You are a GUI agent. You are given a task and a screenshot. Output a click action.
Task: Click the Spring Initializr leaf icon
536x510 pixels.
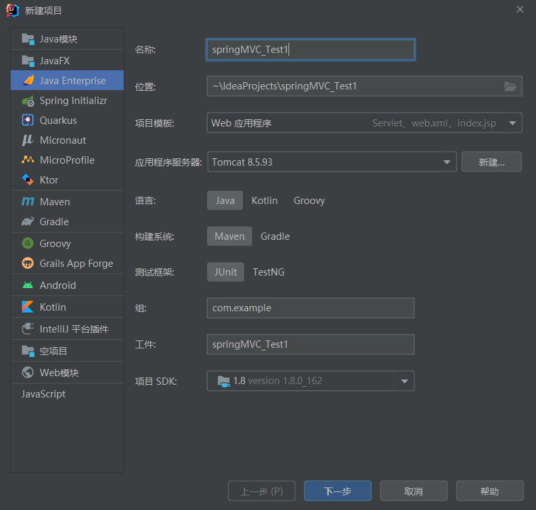tap(28, 101)
